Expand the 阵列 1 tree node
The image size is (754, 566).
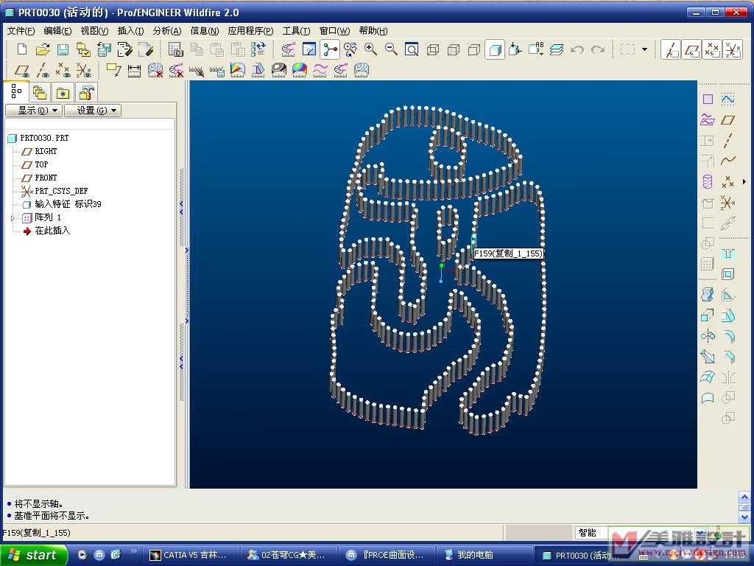coord(13,218)
